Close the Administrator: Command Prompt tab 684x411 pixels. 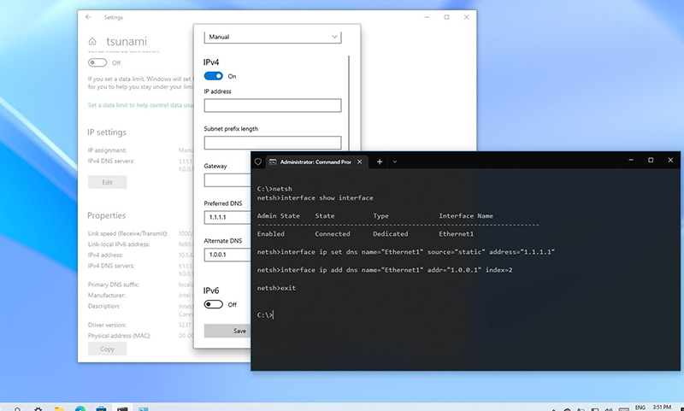[359, 161]
